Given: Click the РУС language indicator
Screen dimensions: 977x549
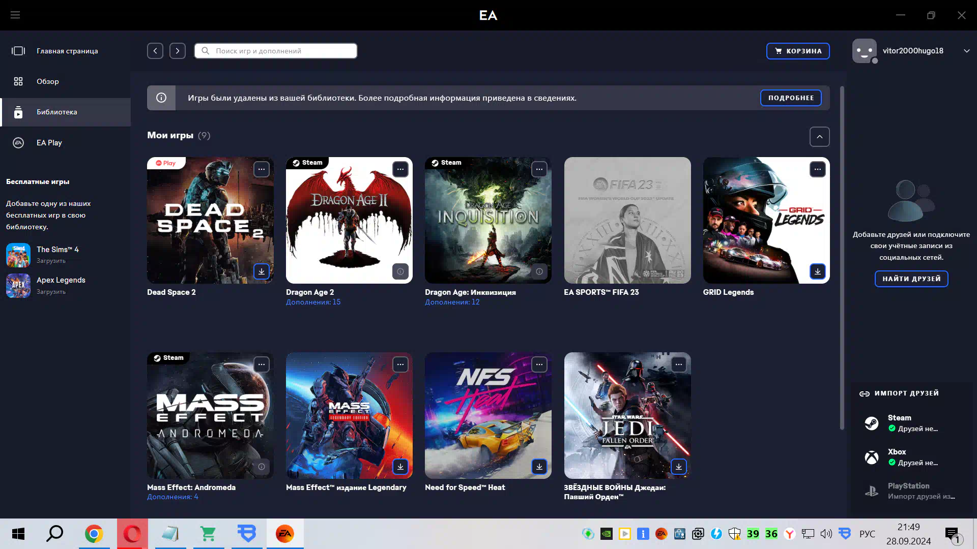Looking at the screenshot, I should 867,534.
